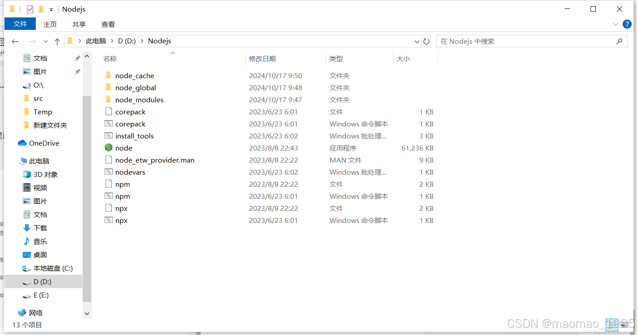Open pinned 图片 in quick access
637x335 pixels.
pyautogui.click(x=40, y=71)
